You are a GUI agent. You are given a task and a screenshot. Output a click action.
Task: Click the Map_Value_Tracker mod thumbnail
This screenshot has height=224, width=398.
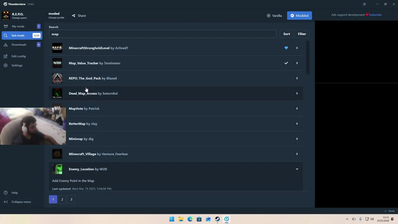tap(57, 63)
